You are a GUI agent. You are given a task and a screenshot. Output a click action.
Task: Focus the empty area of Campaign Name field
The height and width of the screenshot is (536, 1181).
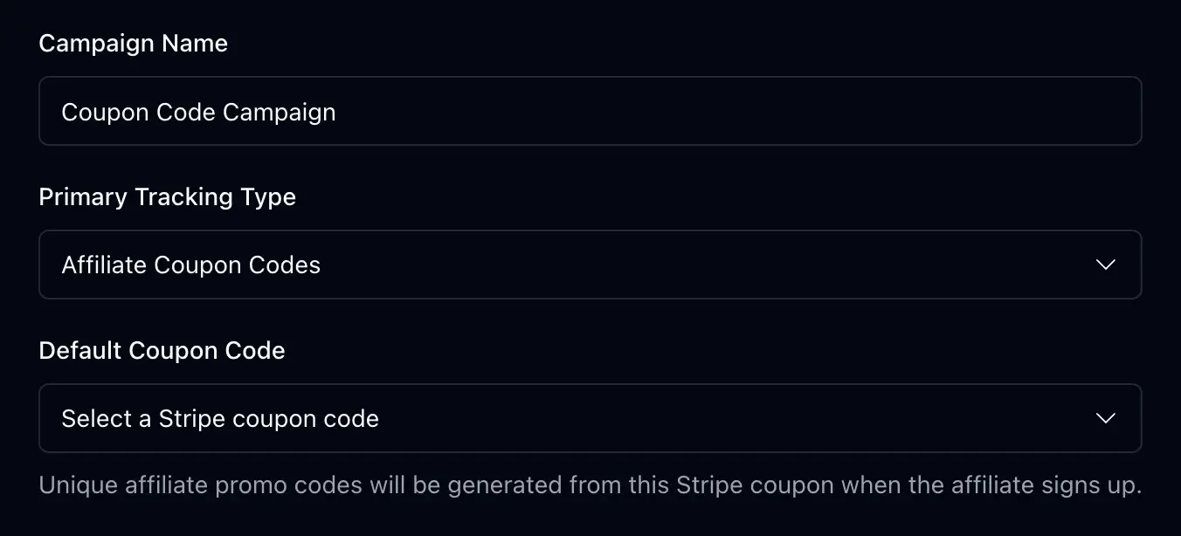(x=742, y=111)
